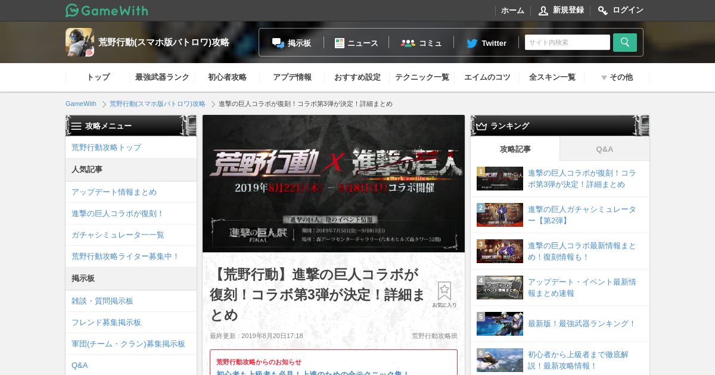The image size is (715, 375).
Task: Click the 荒野行動攻略からのお知らせ notice heading
Action: click(x=259, y=362)
